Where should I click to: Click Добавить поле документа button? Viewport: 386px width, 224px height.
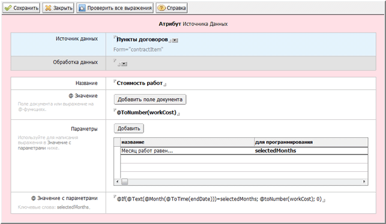tap(150, 99)
